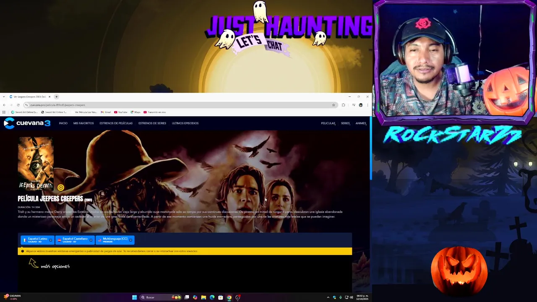Open the Español Castellano server dropdown
Viewport: 537px width, 302px height.
75,240
